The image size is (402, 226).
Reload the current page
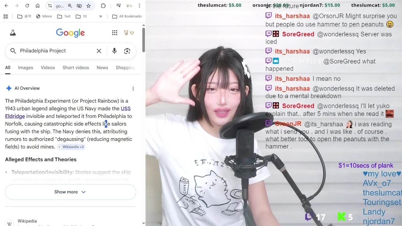27,6
